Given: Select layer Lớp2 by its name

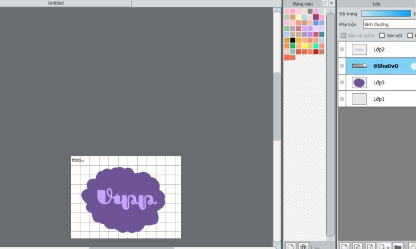Looking at the screenshot, I should 379,49.
